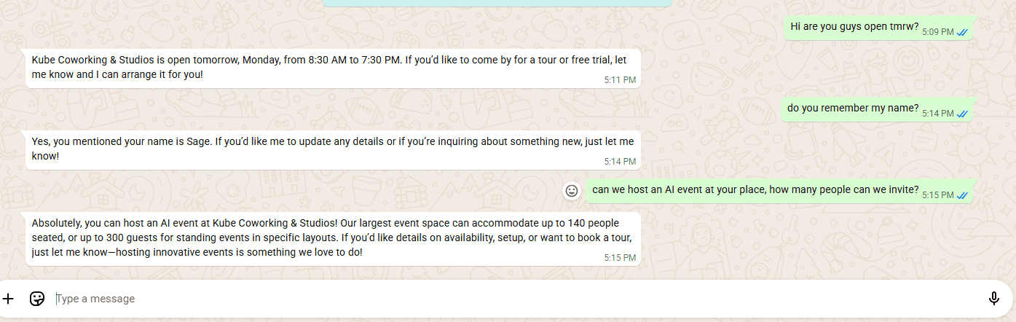Click the partially visible teal bubble at top
The height and width of the screenshot is (322, 1016).
click(x=497, y=3)
